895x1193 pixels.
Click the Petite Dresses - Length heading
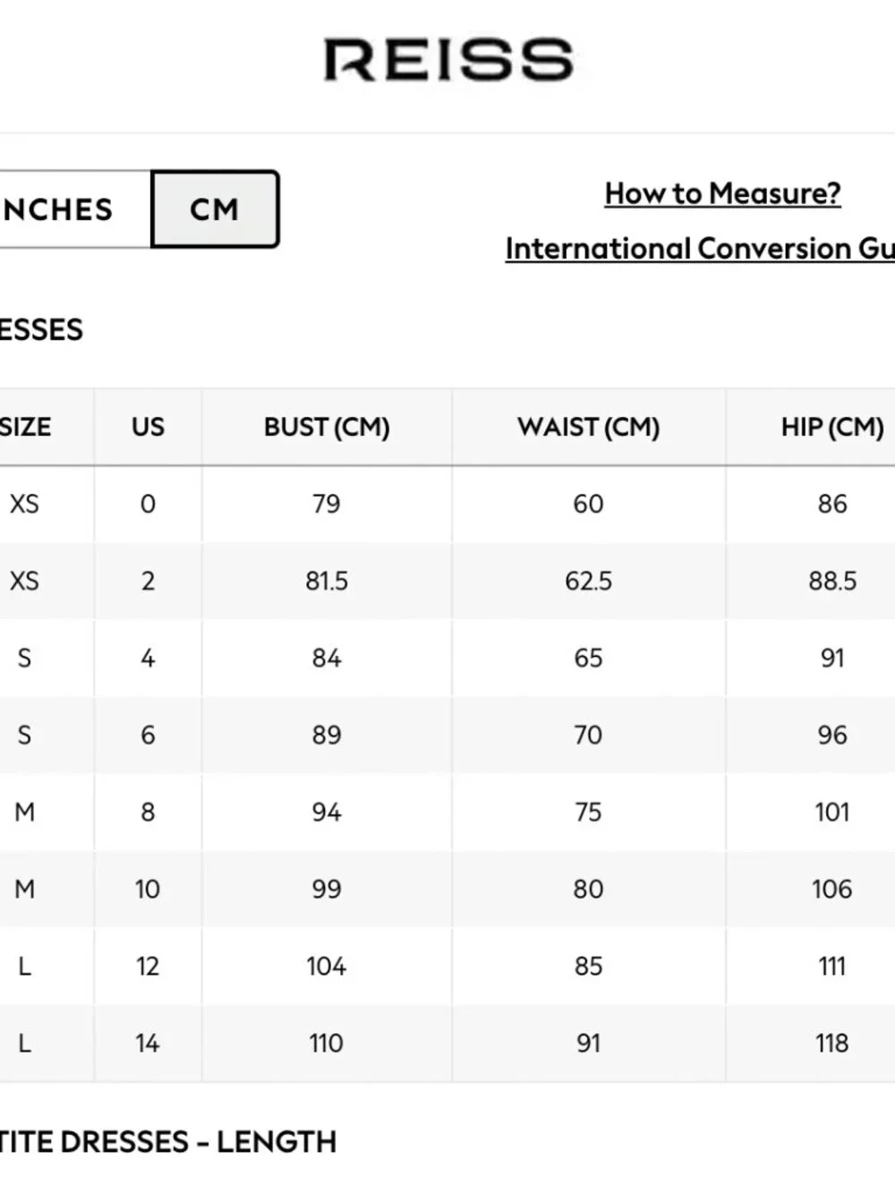click(x=168, y=1142)
